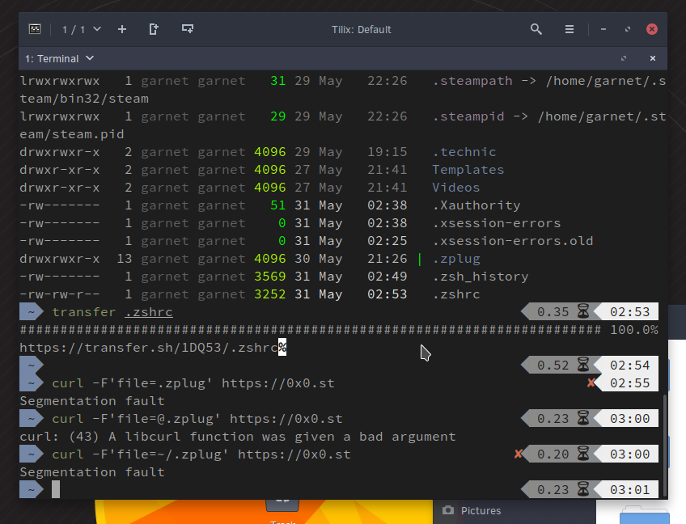The image size is (686, 524).
Task: Click the .Xauthority file name
Action: pos(476,205)
